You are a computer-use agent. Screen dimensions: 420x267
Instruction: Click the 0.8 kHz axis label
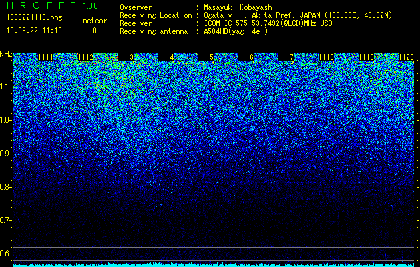(5, 187)
